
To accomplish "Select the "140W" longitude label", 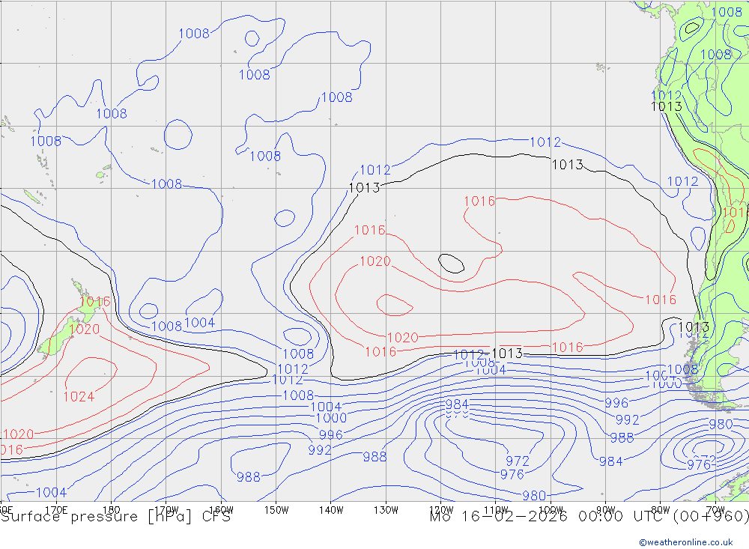I will [331, 510].
